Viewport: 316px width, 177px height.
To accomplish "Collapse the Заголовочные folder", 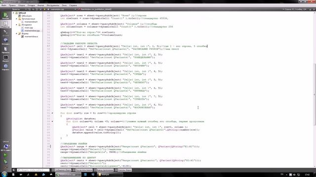I will tap(16, 19).
